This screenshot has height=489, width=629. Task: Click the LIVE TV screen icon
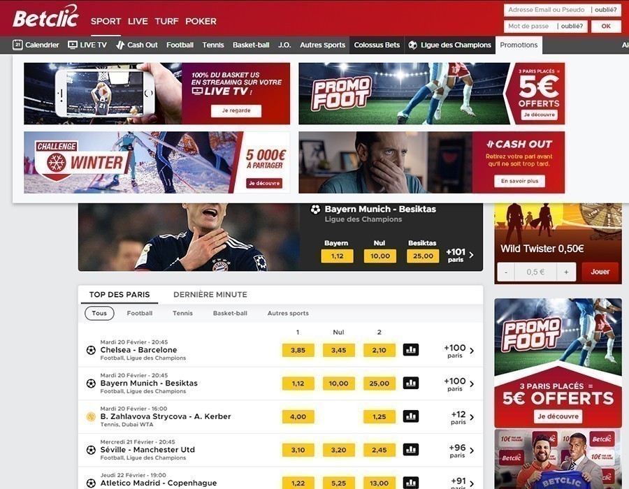coord(73,45)
